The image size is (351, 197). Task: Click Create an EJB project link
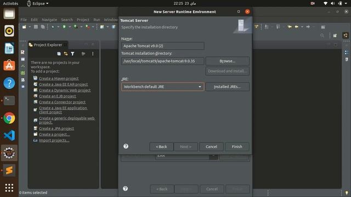tap(58, 96)
